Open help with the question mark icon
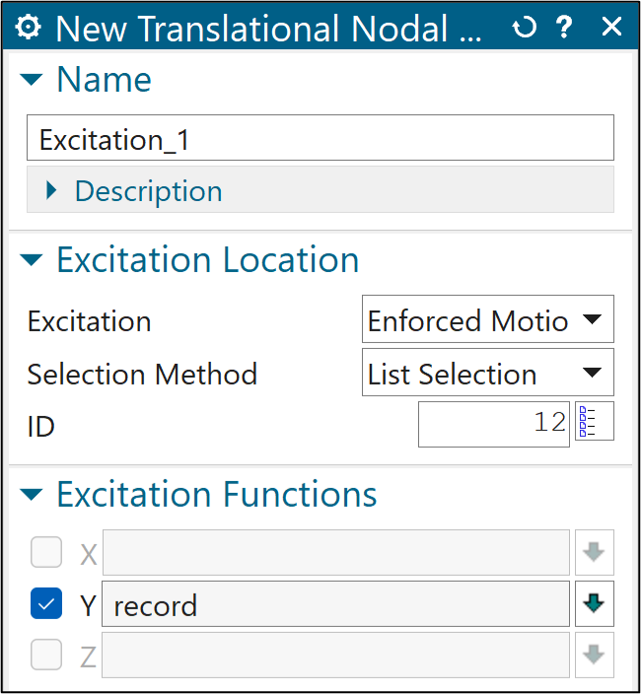 (564, 27)
